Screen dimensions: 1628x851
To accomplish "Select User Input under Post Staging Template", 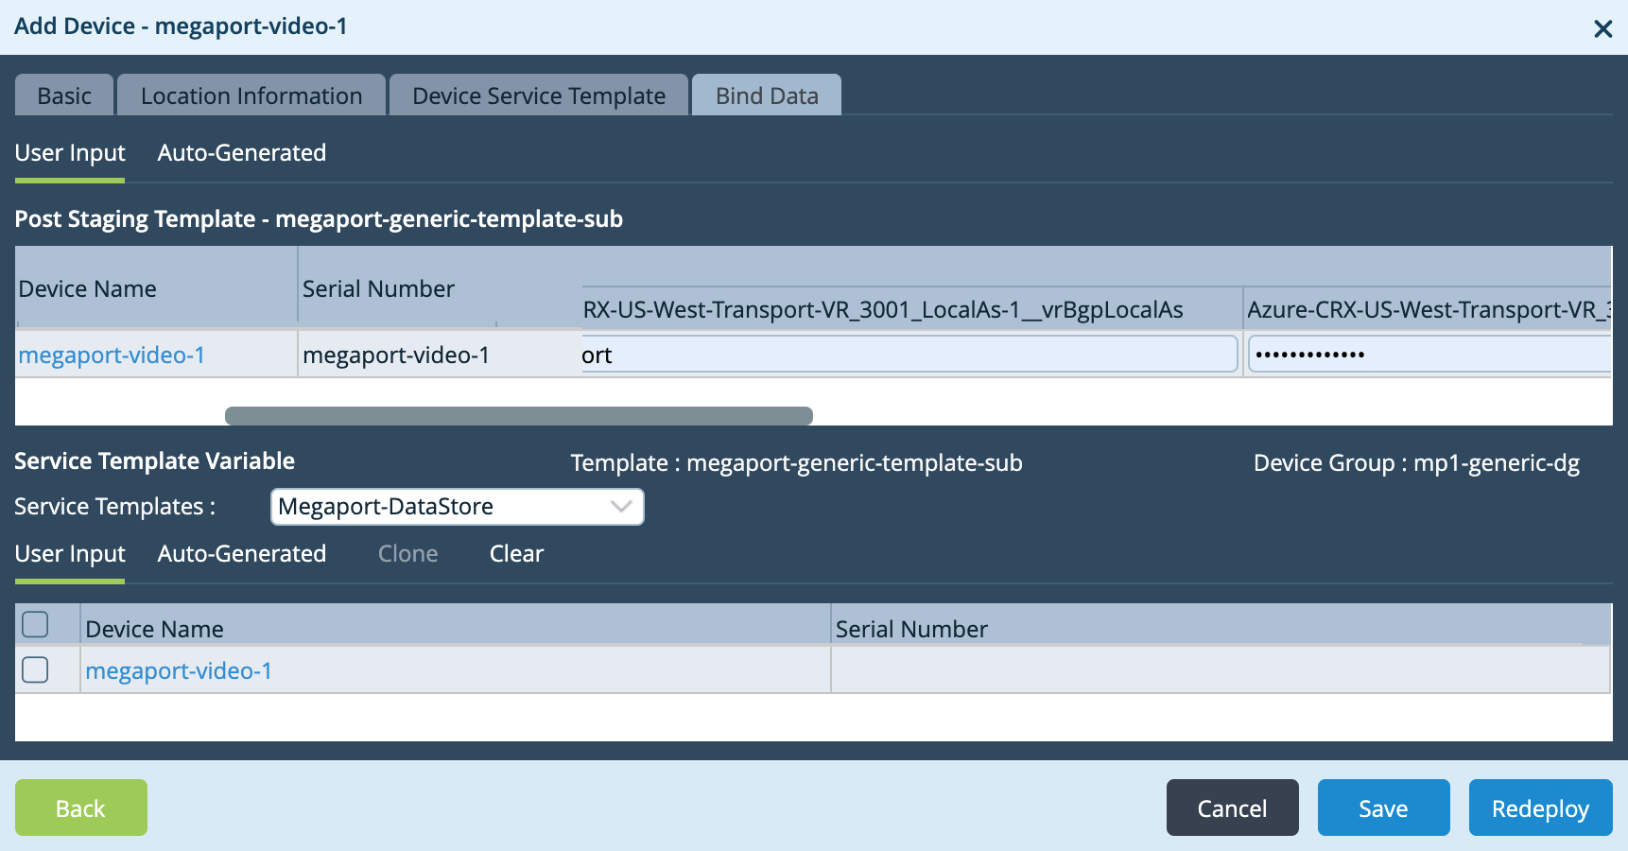I will click(70, 153).
